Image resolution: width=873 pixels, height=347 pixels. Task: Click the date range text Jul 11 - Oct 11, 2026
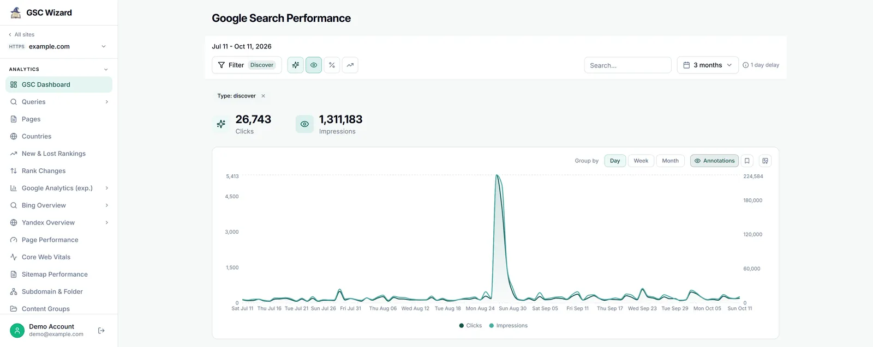[x=242, y=46]
